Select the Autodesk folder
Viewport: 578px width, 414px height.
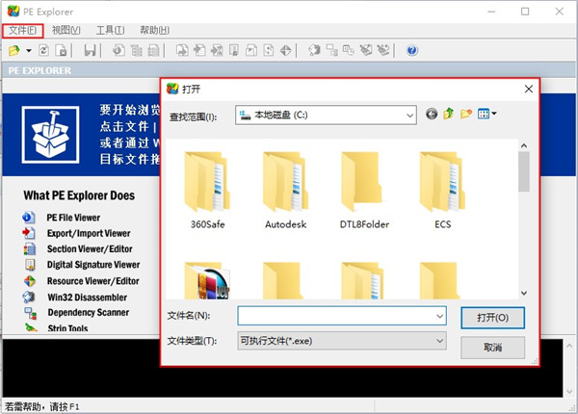(x=284, y=193)
